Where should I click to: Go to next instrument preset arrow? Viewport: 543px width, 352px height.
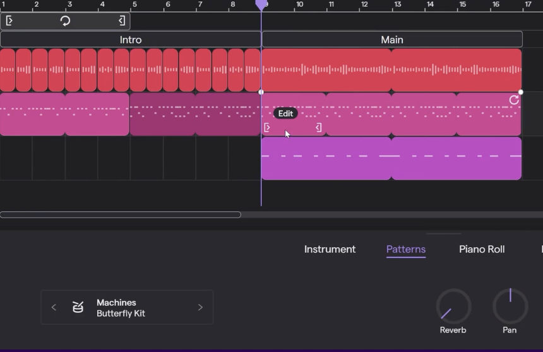(x=200, y=307)
